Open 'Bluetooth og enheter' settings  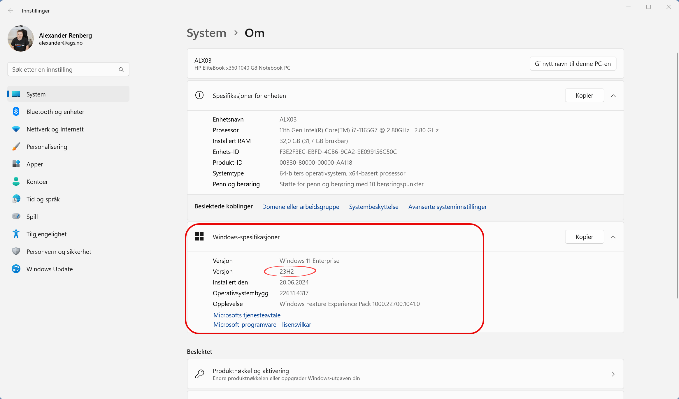coord(68,112)
